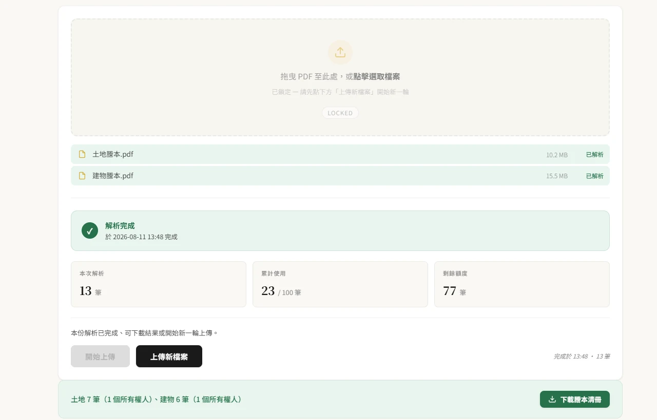Click the 本份解析已完成 message line
The width and height of the screenshot is (657, 420).
click(145, 333)
